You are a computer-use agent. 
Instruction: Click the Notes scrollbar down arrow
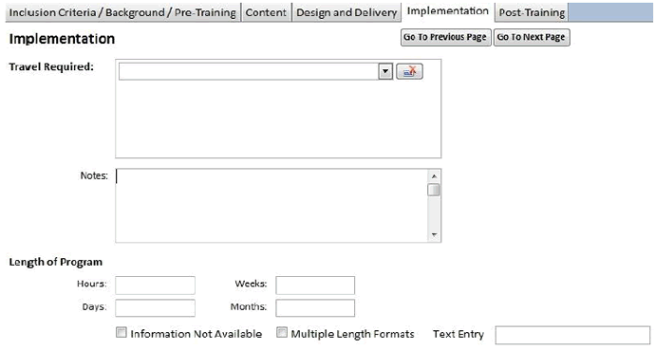pos(434,235)
